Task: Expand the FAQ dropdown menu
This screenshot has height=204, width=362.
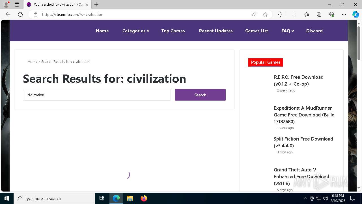Action: pyautogui.click(x=288, y=31)
